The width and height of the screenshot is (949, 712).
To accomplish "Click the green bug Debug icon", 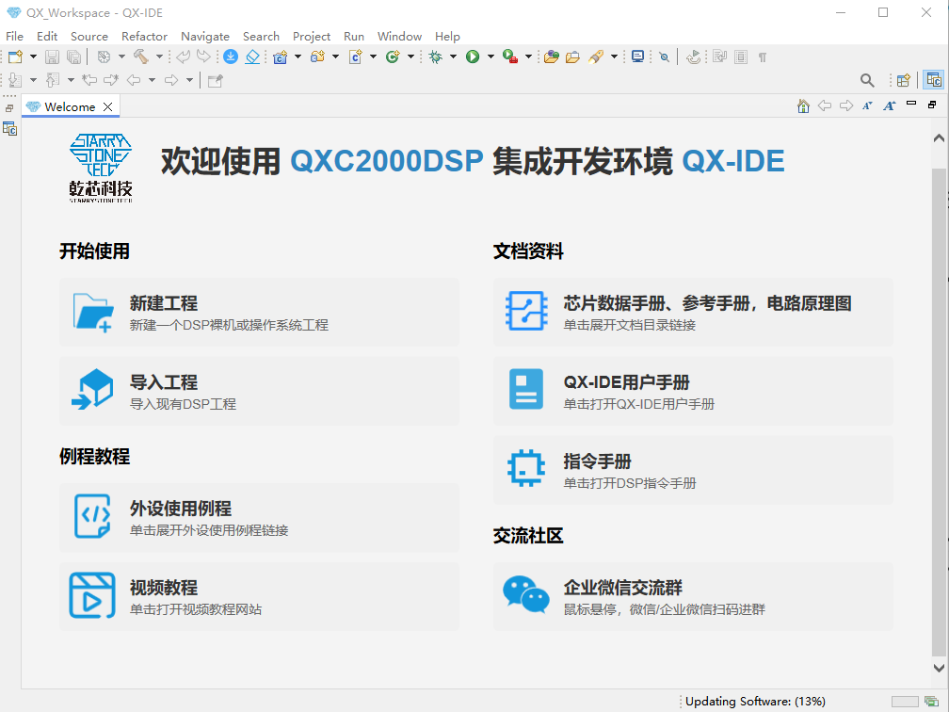I will (435, 57).
